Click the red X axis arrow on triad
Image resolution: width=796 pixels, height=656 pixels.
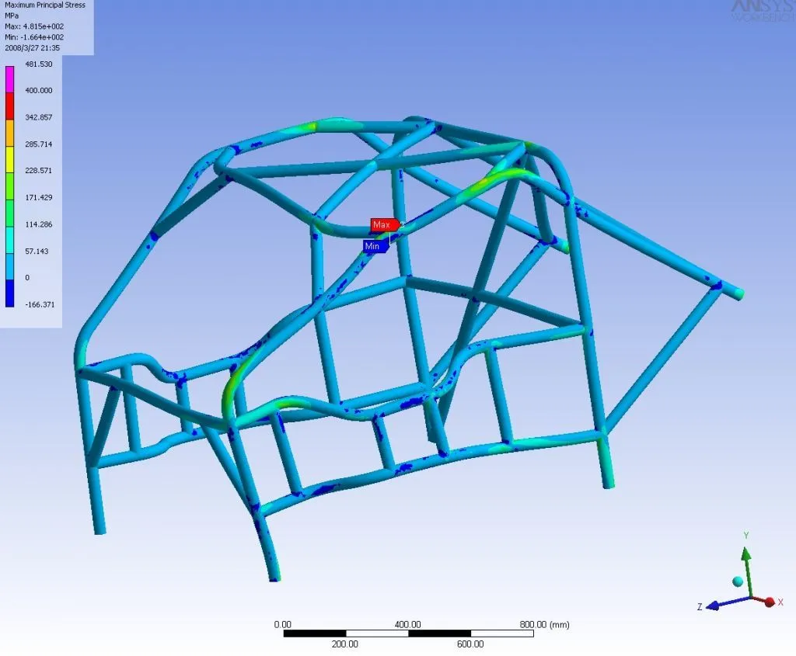coord(768,601)
